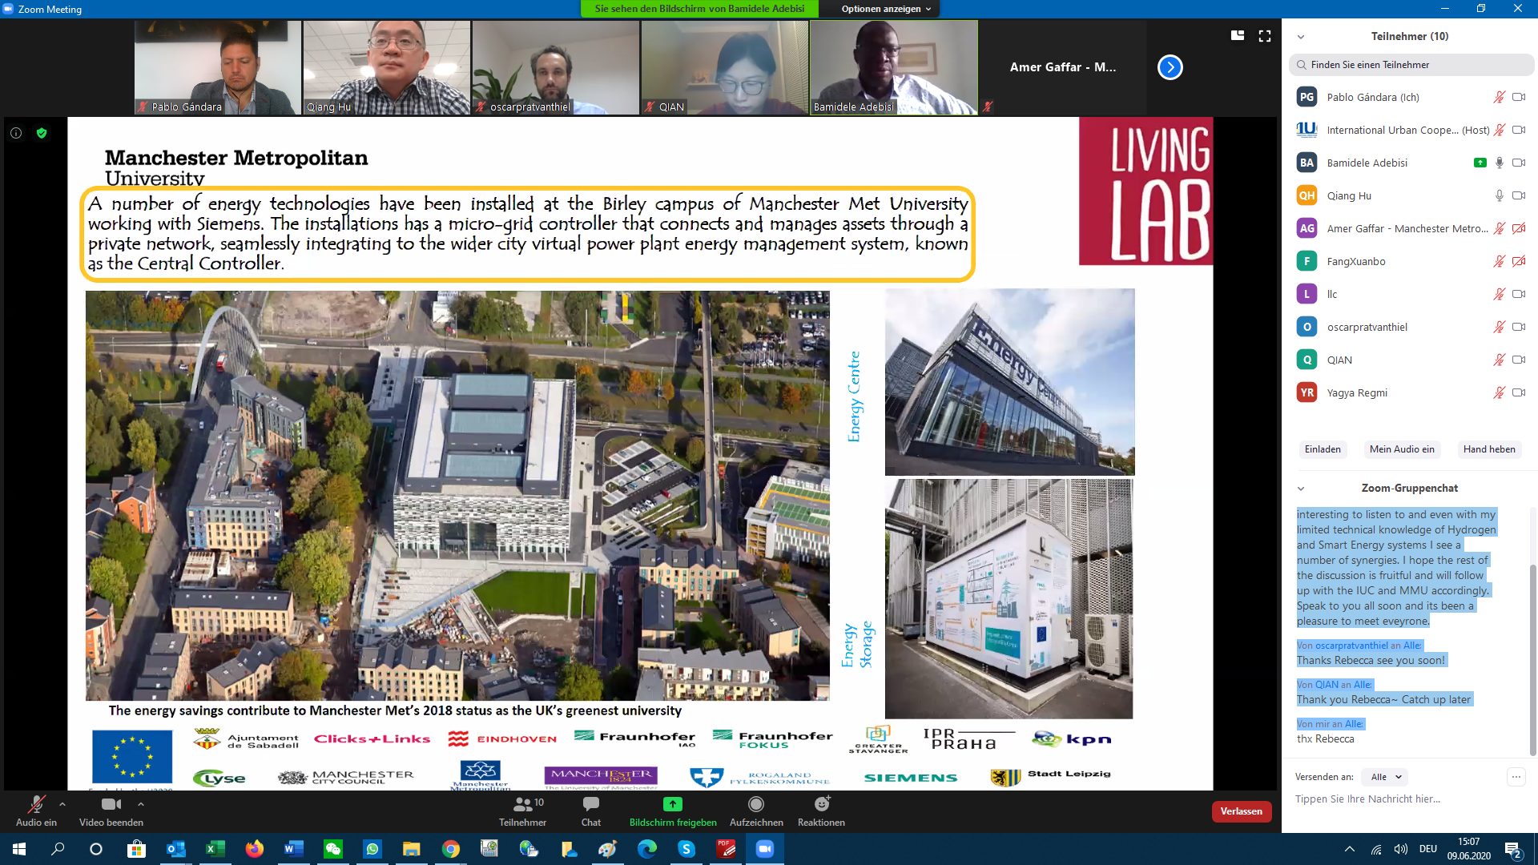Toggle Mein Audio ein button
The height and width of the screenshot is (865, 1538).
pyautogui.click(x=1402, y=449)
